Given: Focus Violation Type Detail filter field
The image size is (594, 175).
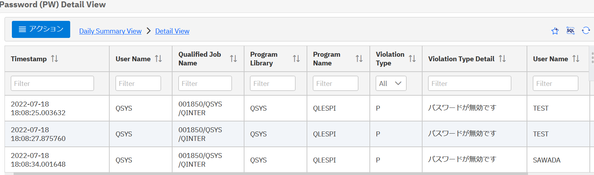Looking at the screenshot, I should pos(470,83).
